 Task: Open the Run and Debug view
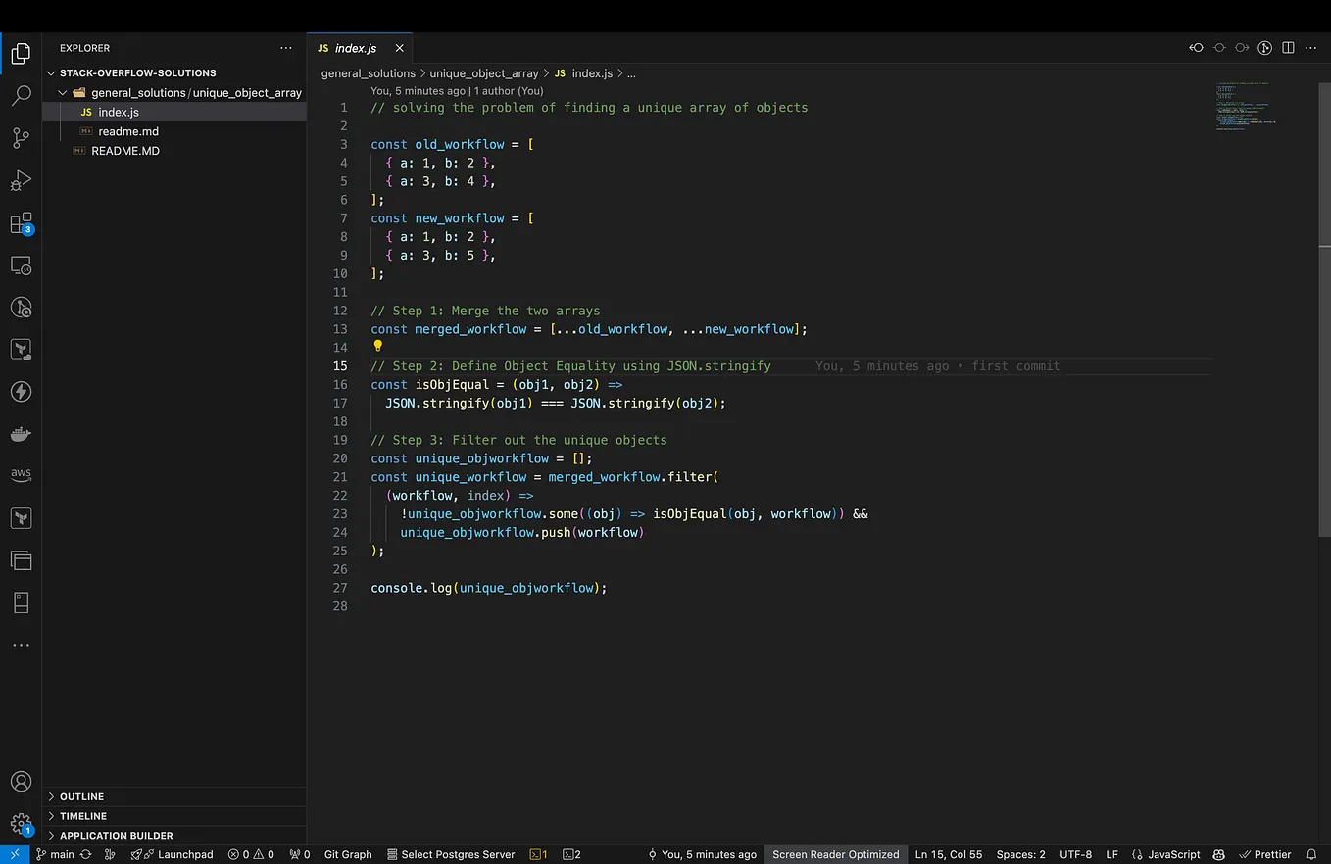coord(21,181)
